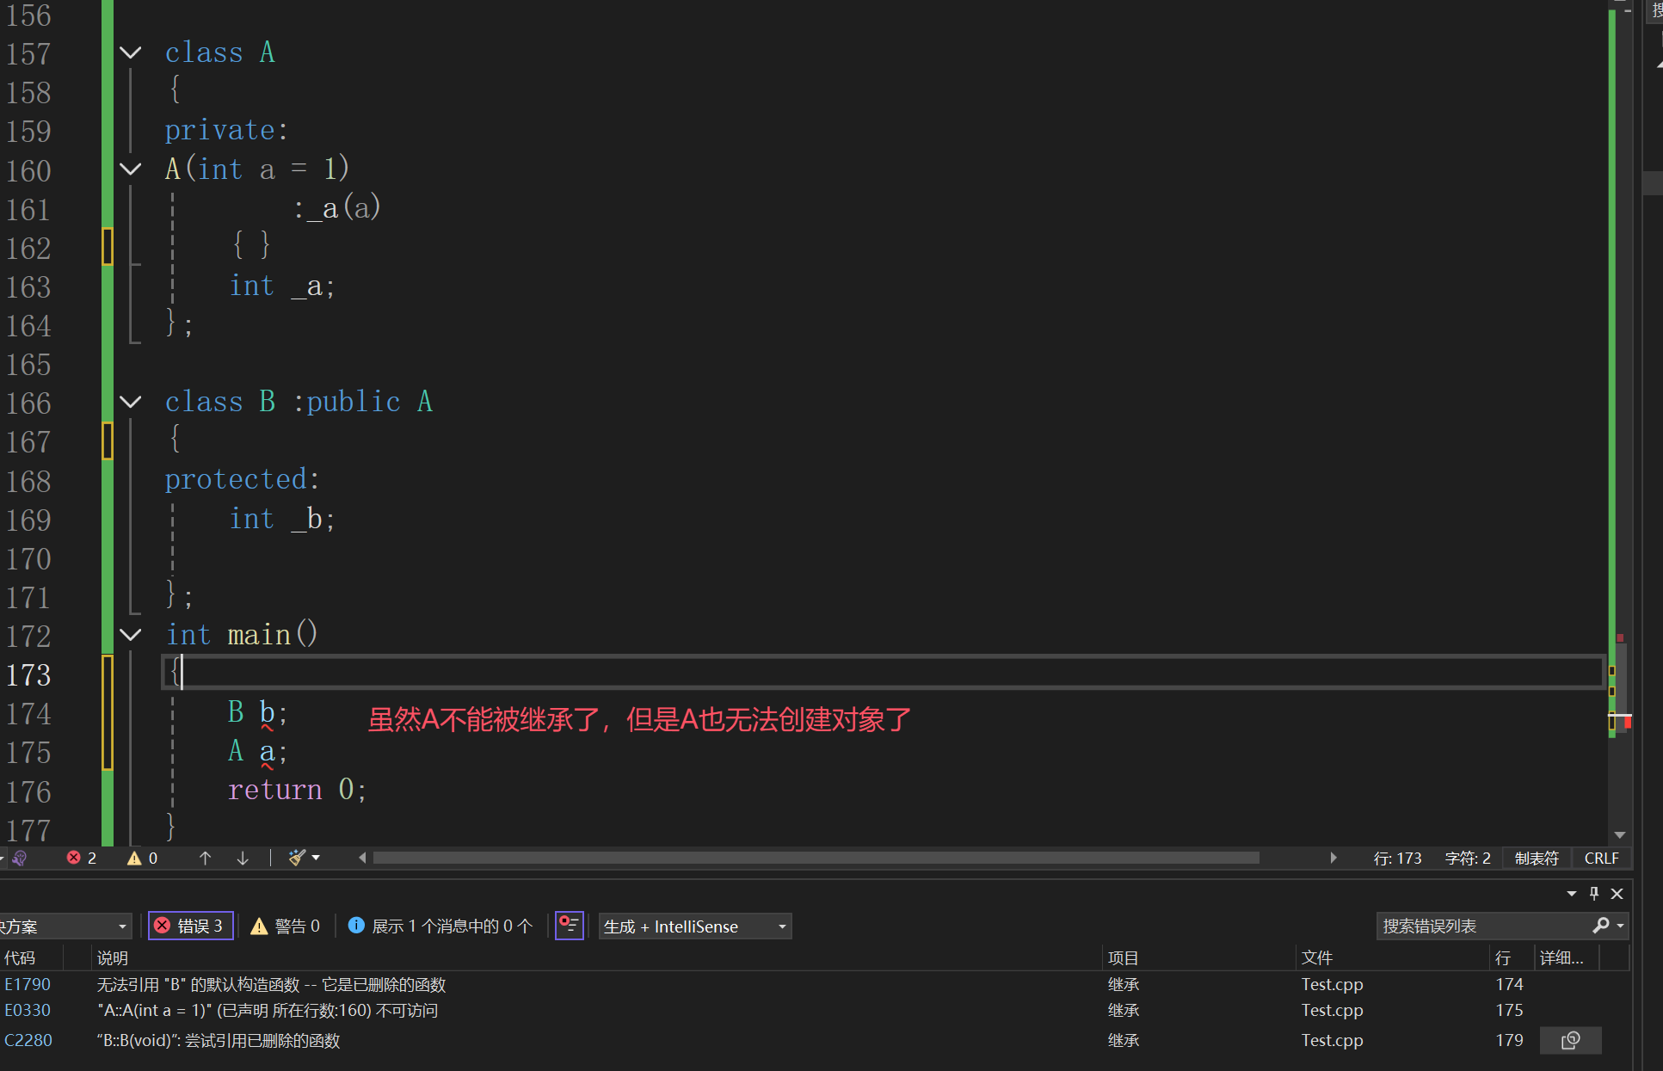Viewport: 1663px width, 1071px height.
Task: Click the 制表符 tab setting indicator
Action: coord(1536,858)
